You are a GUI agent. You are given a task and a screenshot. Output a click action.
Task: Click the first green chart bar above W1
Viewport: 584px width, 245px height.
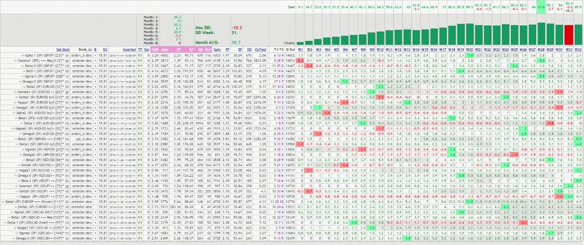(x=300, y=43)
